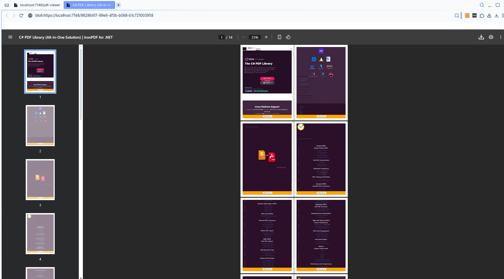Open the browser profile avatar menu
This screenshot has height=279, width=504.
[x=489, y=15]
